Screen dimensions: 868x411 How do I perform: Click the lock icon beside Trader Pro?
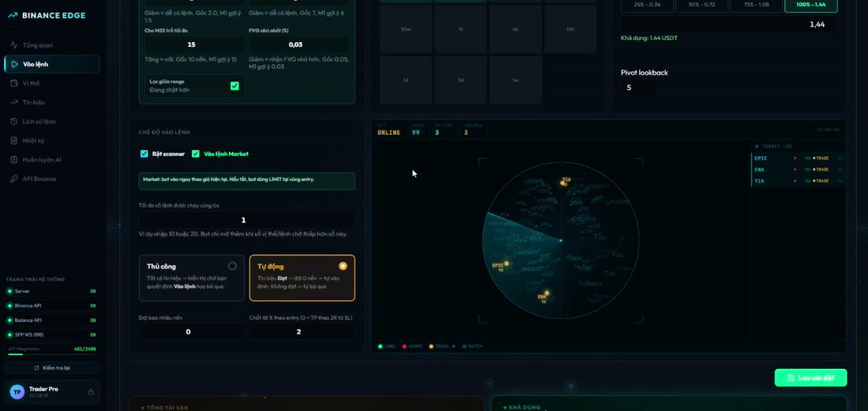coord(91,392)
